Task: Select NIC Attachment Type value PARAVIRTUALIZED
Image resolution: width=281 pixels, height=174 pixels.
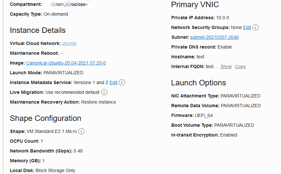Action: (x=240, y=96)
